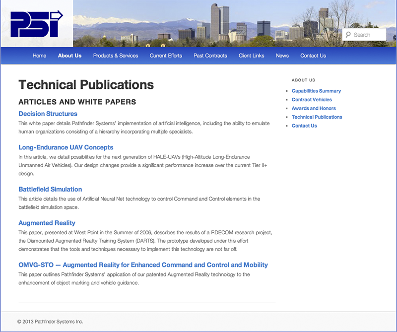397x332 pixels.
Task: Open the Long-Endurance UAV Concepts article
Action: tap(66, 147)
